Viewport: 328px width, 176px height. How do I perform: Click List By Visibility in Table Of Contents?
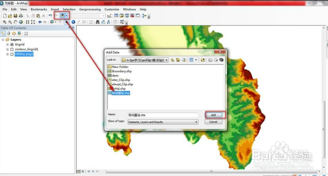14,33
